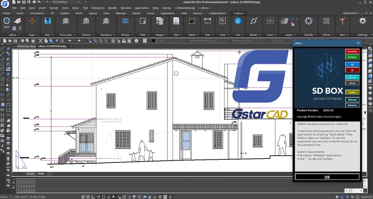Open the Settings gear in ribbon
This screenshot has width=373, height=199.
(362, 21)
